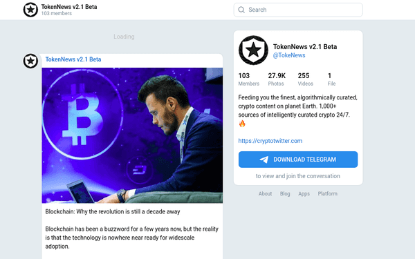Open the TokenNews v2.1 Beta header title

tap(69, 7)
